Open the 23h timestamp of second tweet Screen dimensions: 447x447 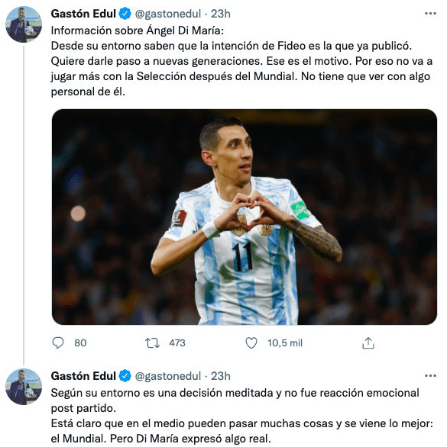(221, 376)
